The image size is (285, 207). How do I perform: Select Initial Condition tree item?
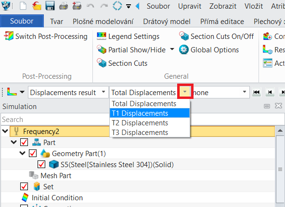pyautogui.click(x=57, y=198)
